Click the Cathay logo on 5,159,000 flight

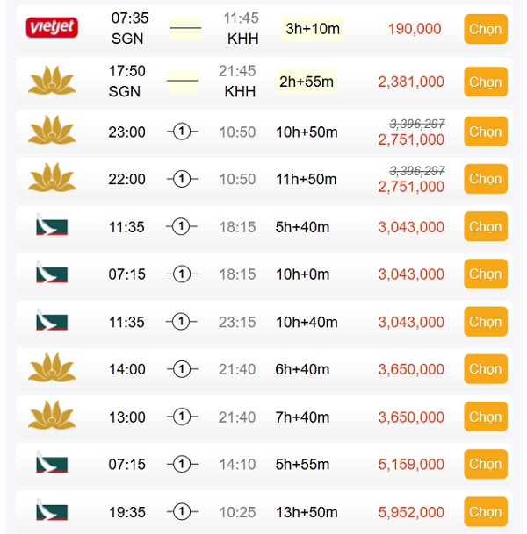pyautogui.click(x=51, y=464)
